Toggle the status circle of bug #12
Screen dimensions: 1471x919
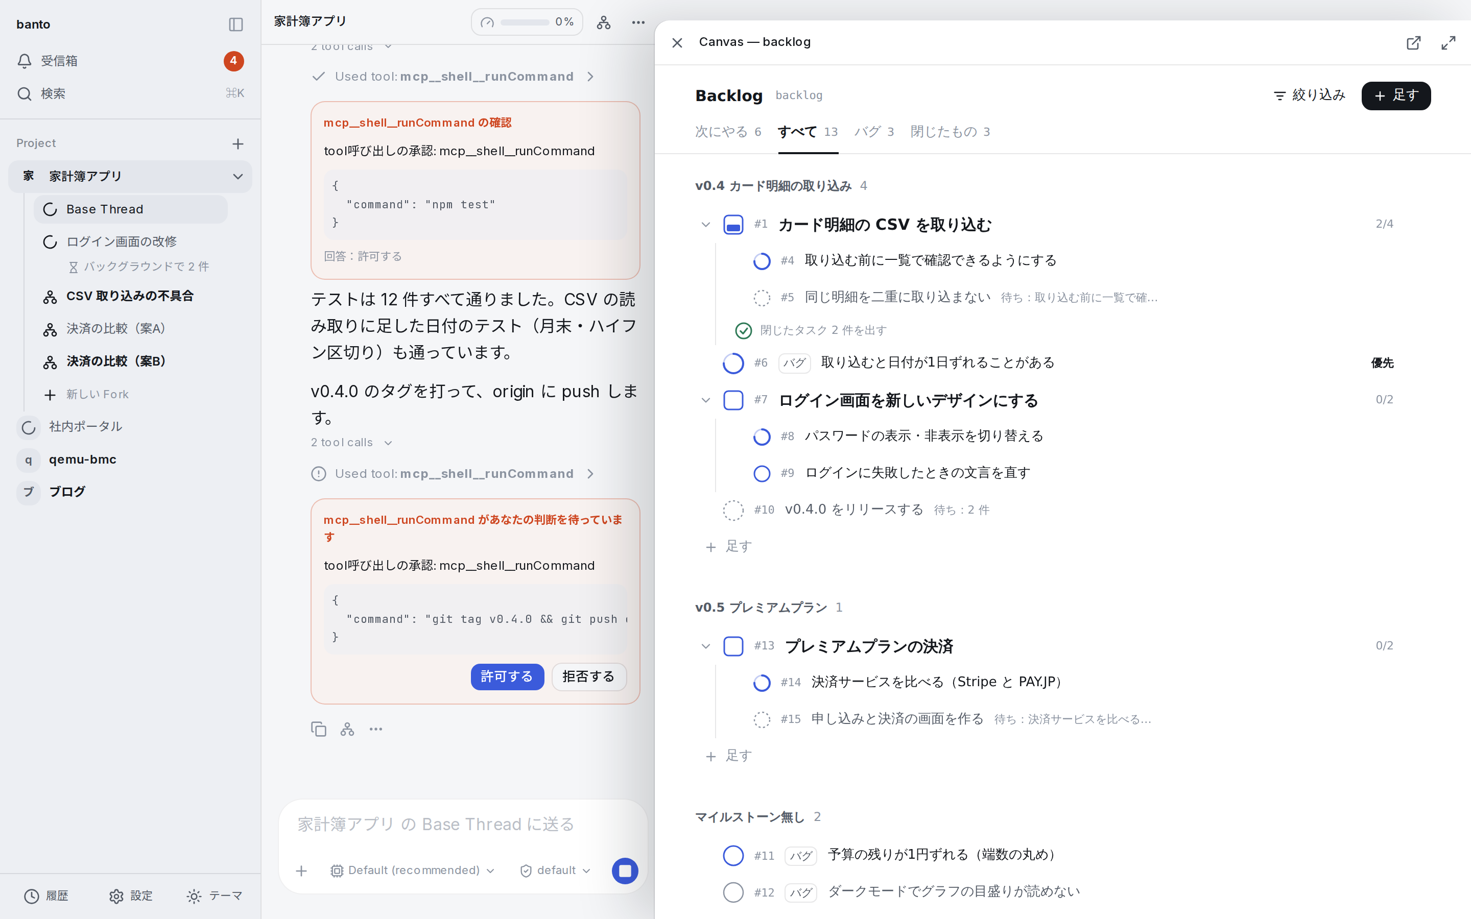point(733,892)
